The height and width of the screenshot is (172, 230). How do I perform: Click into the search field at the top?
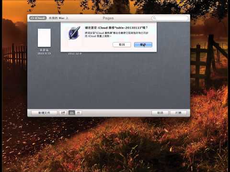coord(170,18)
